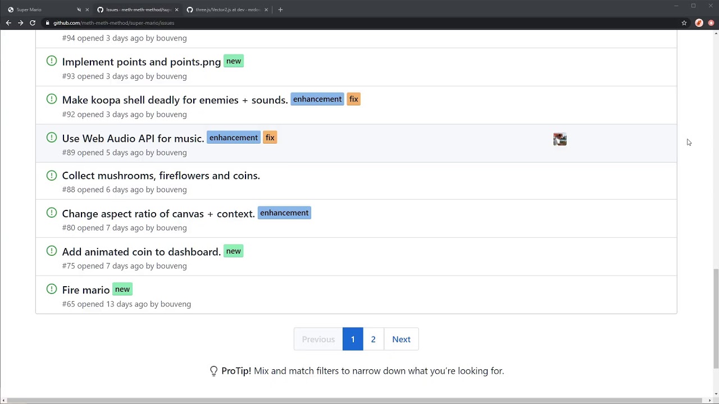The width and height of the screenshot is (719, 404).
Task: Click '#65 opened 13 days ago' text
Action: coord(105,304)
